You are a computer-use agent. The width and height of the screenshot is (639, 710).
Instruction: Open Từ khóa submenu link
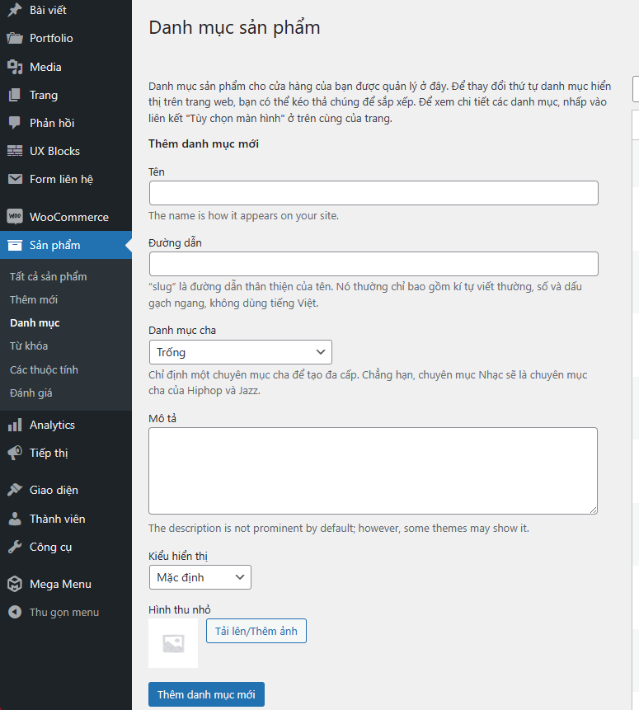tap(29, 346)
